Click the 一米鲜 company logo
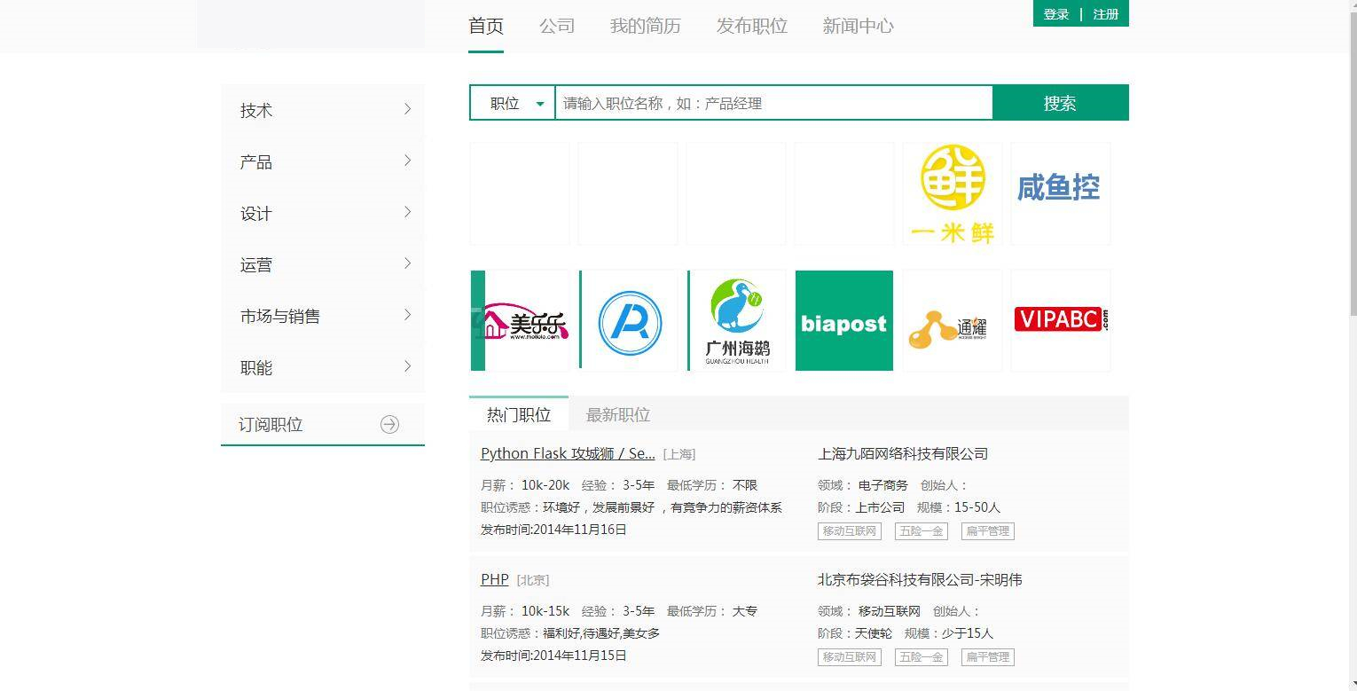This screenshot has width=1357, height=691. click(952, 192)
